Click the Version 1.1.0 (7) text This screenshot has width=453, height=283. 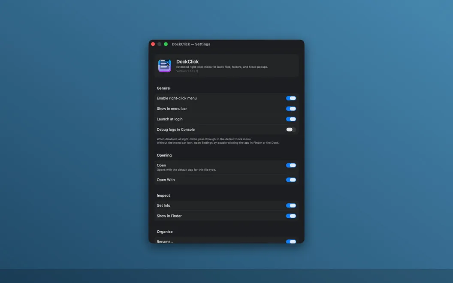point(187,71)
